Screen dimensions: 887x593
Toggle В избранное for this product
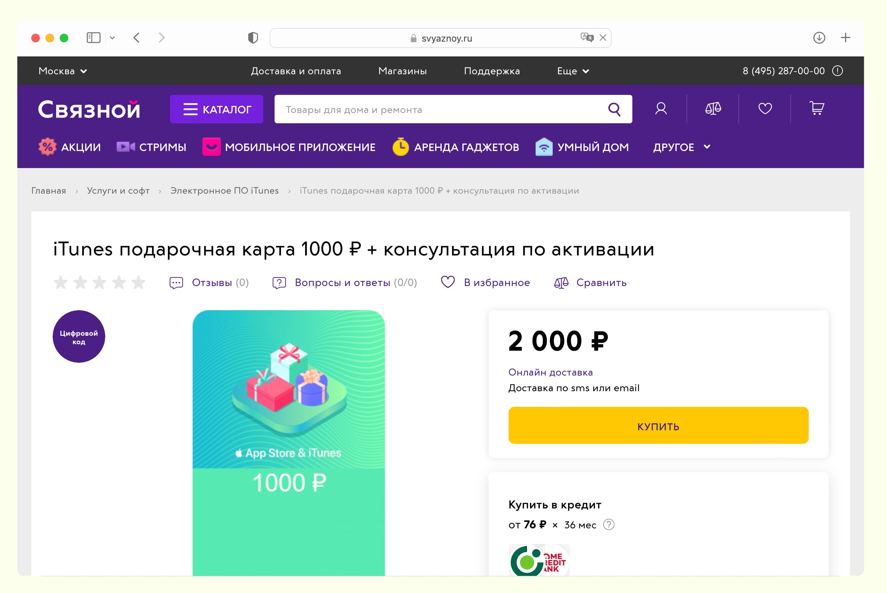[485, 282]
